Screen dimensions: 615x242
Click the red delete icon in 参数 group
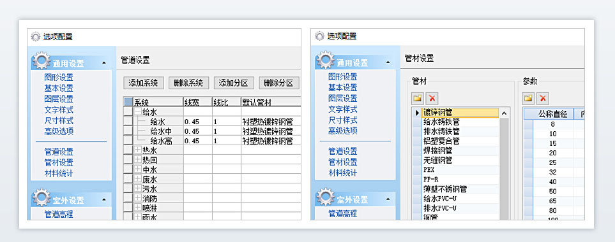pos(543,98)
